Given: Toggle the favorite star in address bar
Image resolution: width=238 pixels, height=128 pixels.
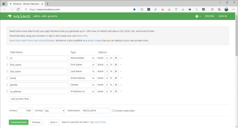Looking at the screenshot, I should click(134, 10).
